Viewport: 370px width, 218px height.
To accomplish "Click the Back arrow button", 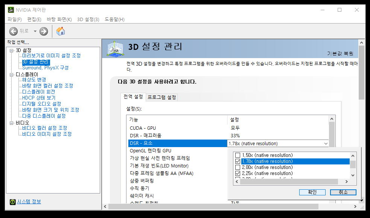I will pyautogui.click(x=14, y=31).
